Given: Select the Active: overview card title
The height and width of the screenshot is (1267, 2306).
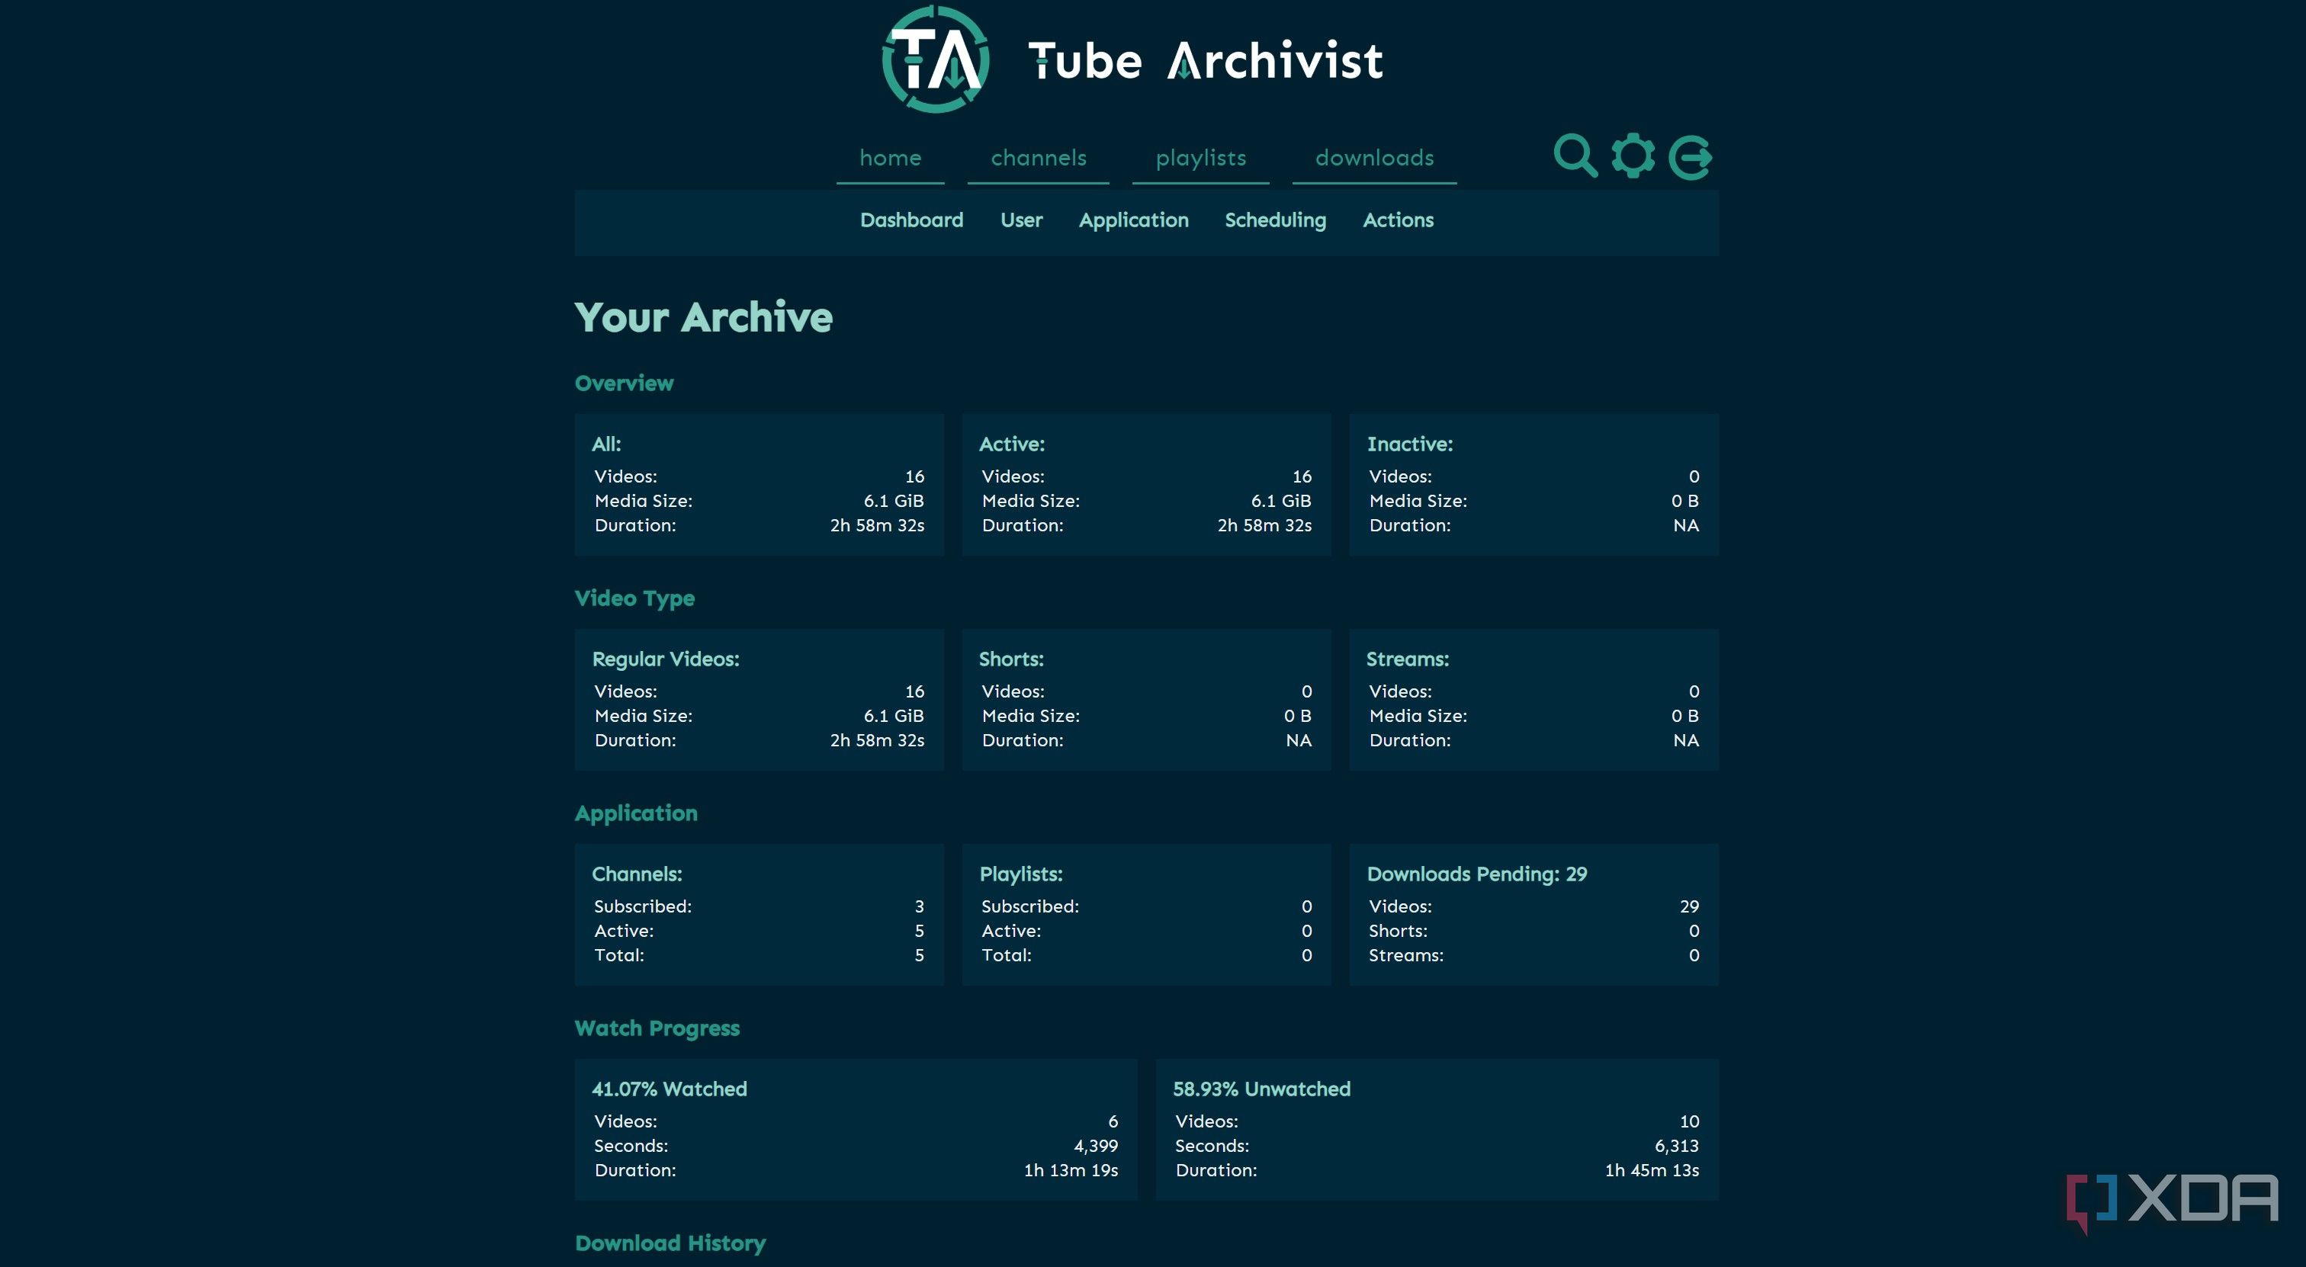Looking at the screenshot, I should [x=1012, y=444].
